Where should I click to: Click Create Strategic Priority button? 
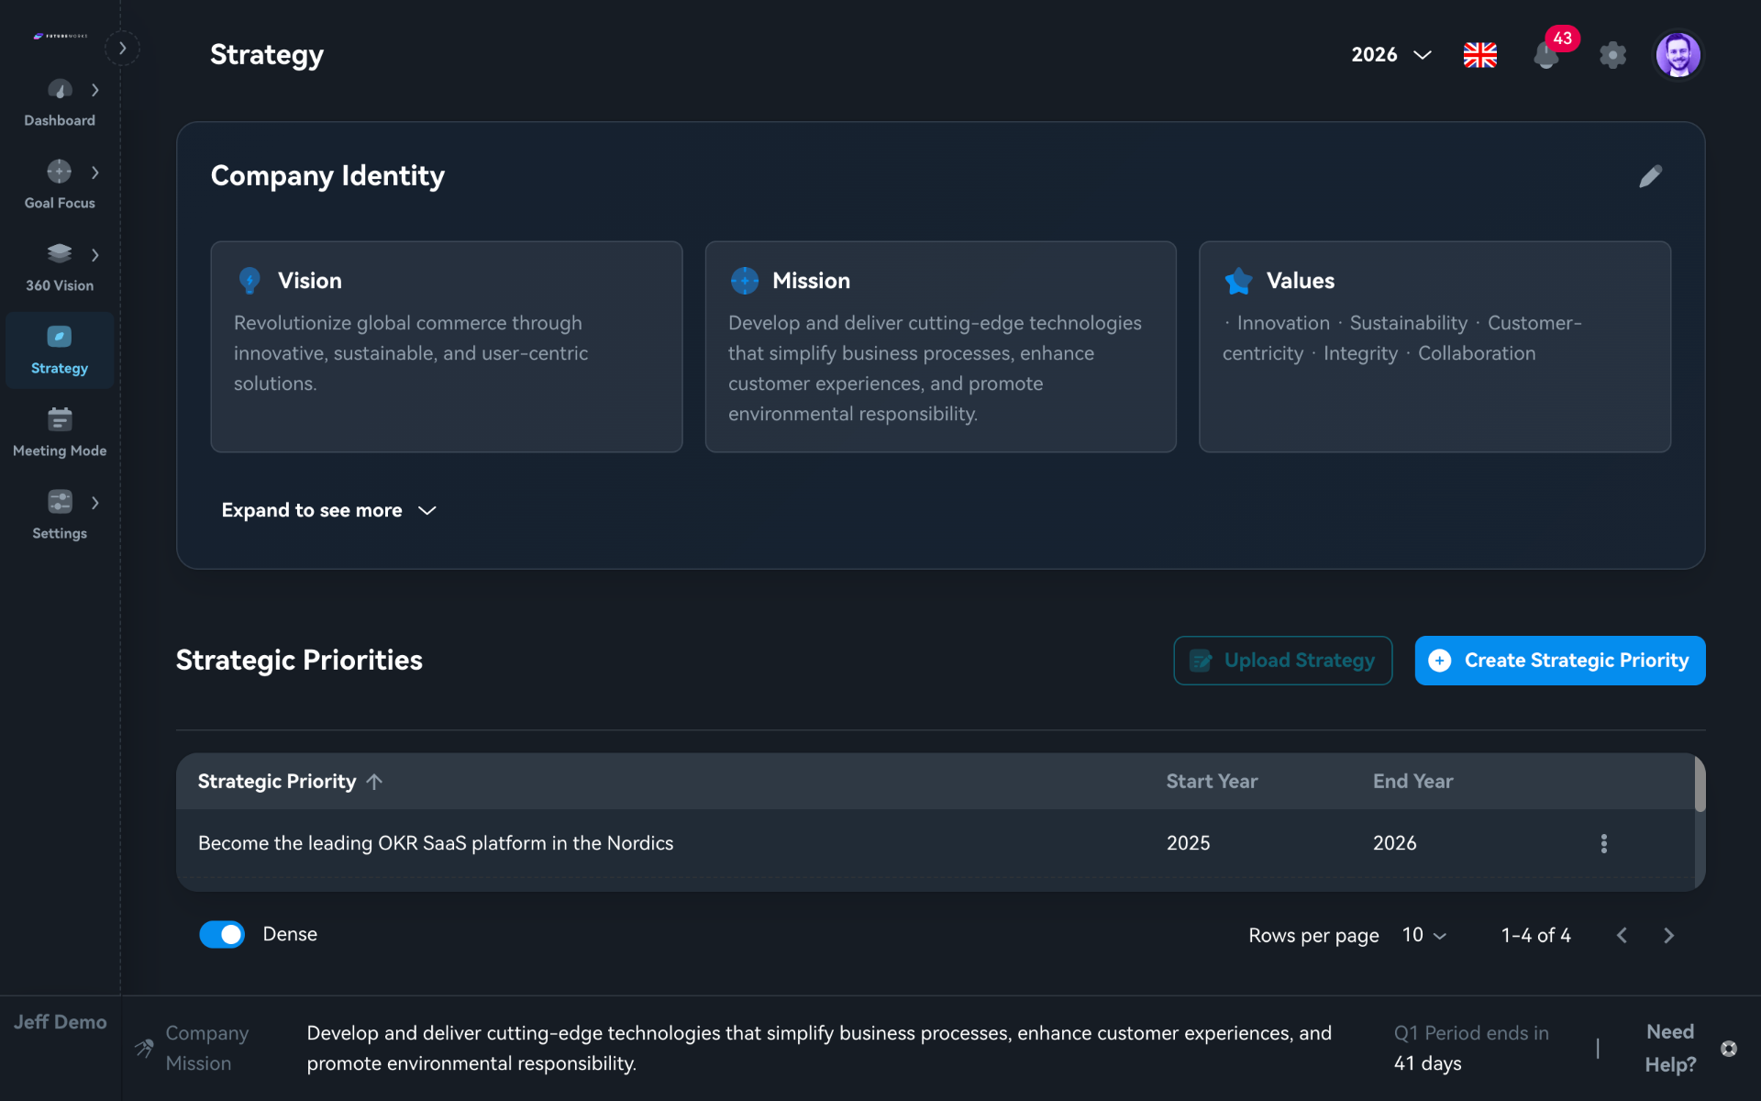click(1559, 661)
